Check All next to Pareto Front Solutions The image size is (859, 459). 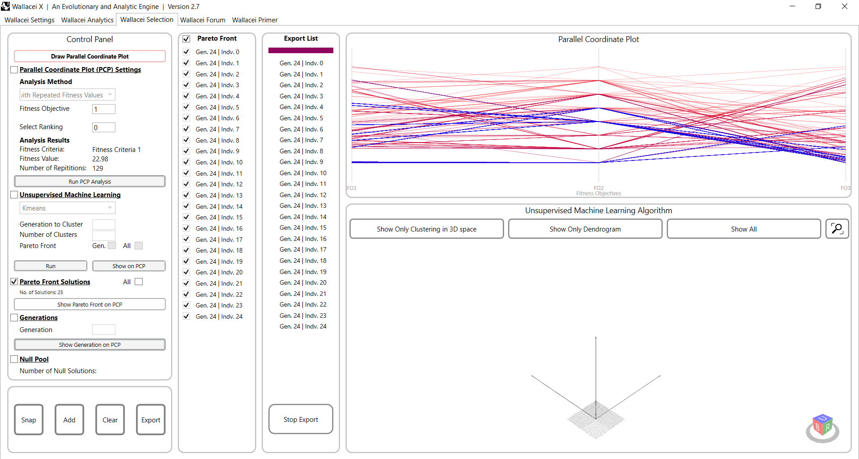[139, 282]
